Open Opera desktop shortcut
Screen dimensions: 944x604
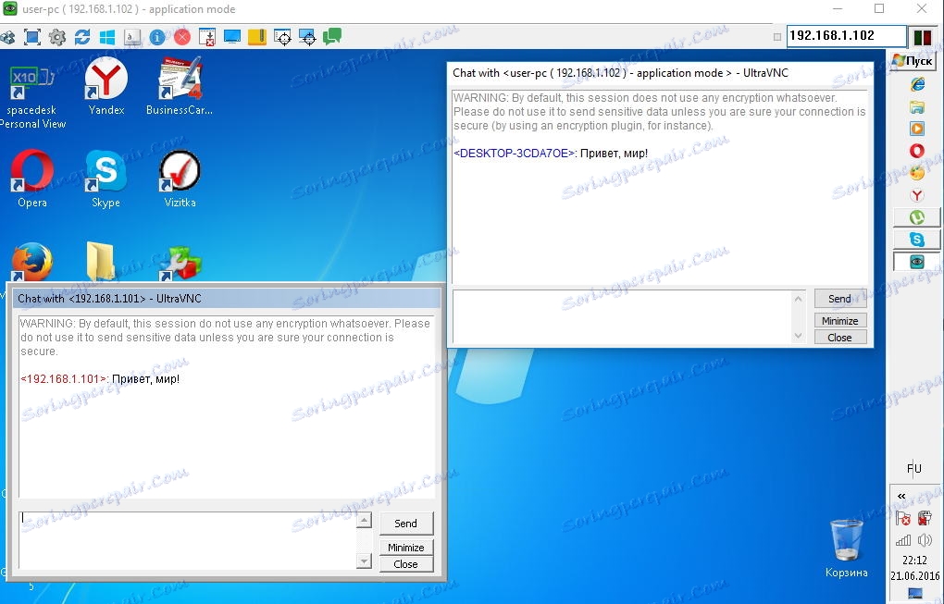coord(31,179)
